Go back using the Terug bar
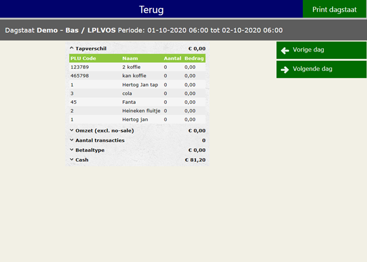The width and height of the screenshot is (367, 262). [151, 10]
